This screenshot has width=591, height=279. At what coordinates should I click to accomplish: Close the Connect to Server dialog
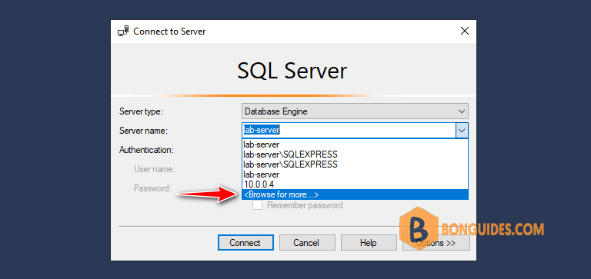(x=464, y=31)
